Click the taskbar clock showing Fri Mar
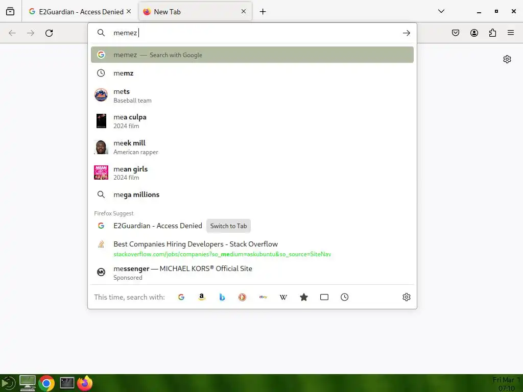523x392 pixels. 506,384
